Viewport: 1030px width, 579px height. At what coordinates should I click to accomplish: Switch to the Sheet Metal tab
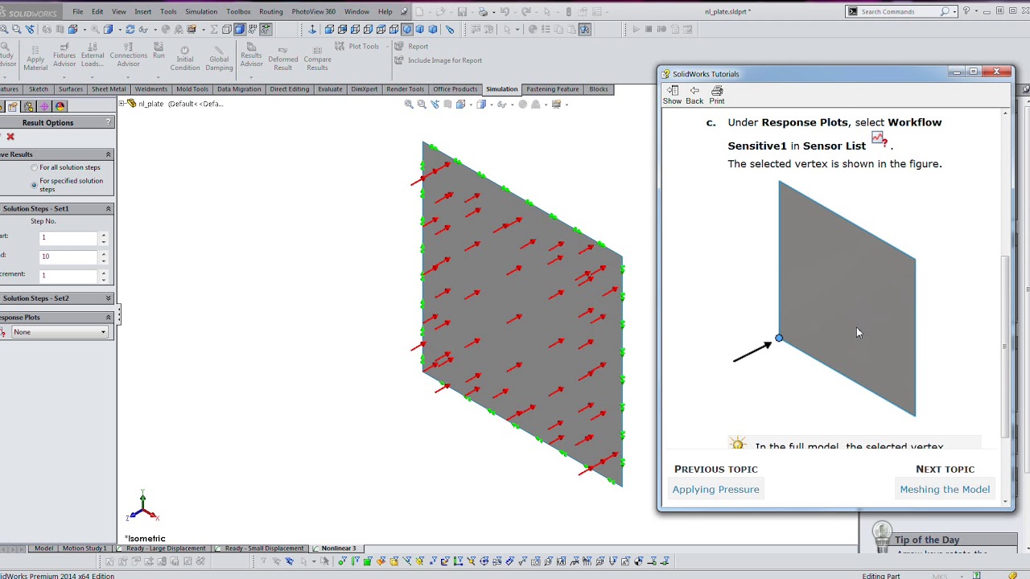(109, 89)
